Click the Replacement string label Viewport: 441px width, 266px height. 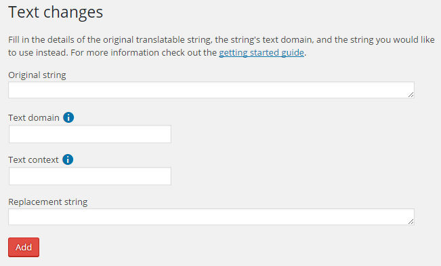pyautogui.click(x=48, y=202)
